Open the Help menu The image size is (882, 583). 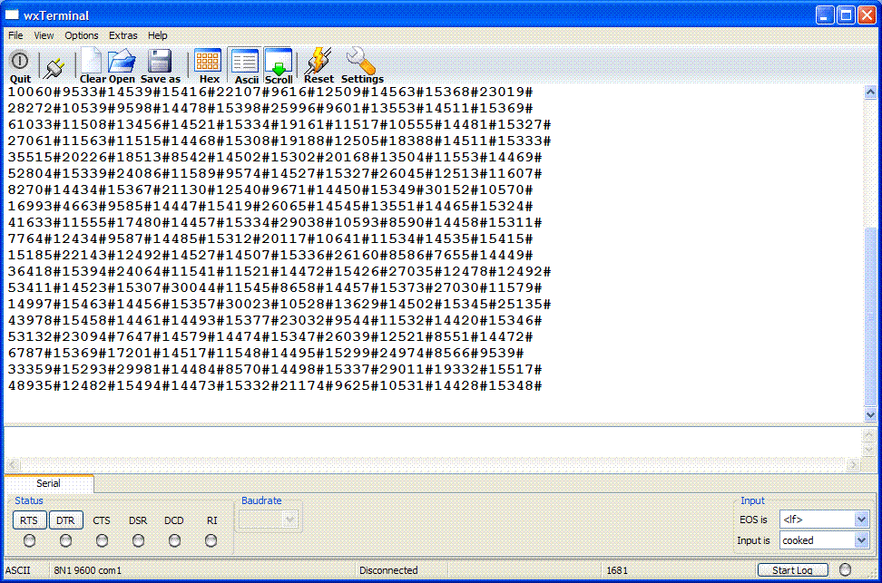coord(158,35)
